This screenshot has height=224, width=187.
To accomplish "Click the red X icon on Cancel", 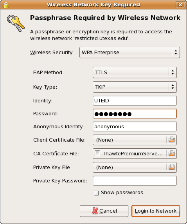I will 95,211.
